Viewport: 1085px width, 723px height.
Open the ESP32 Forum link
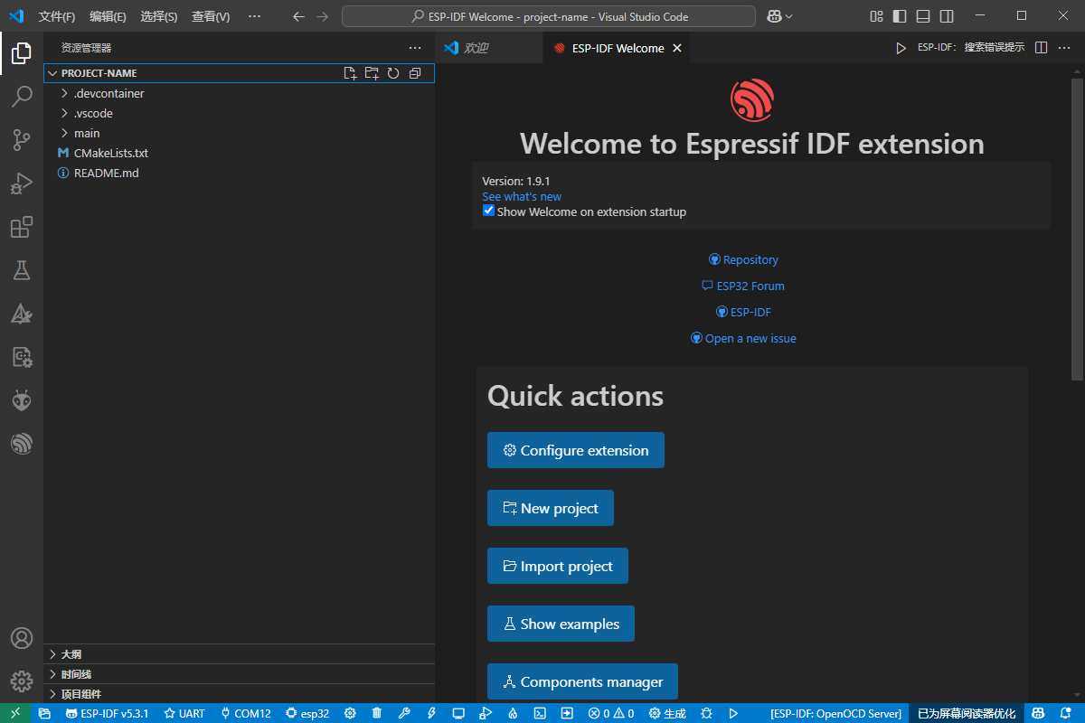[x=743, y=286]
